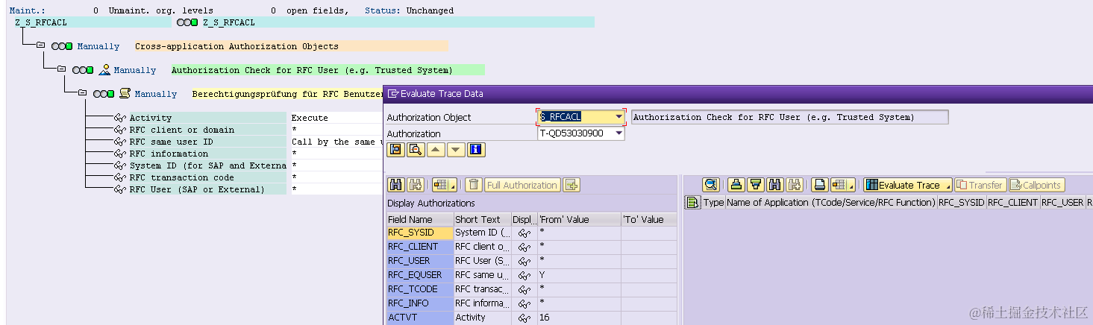Click the Field Name column header

pyautogui.click(x=419, y=219)
